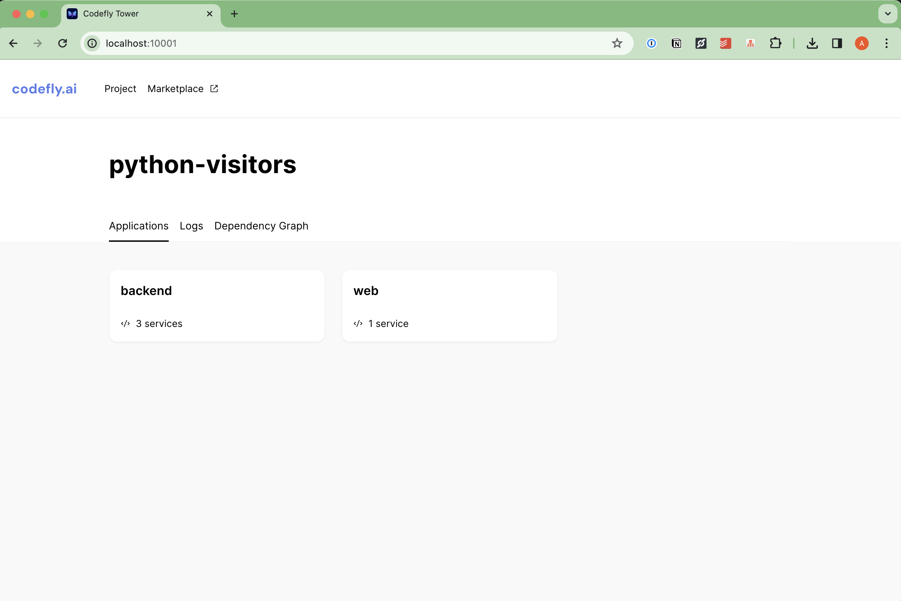
Task: Open the backend application card
Action: tap(217, 306)
